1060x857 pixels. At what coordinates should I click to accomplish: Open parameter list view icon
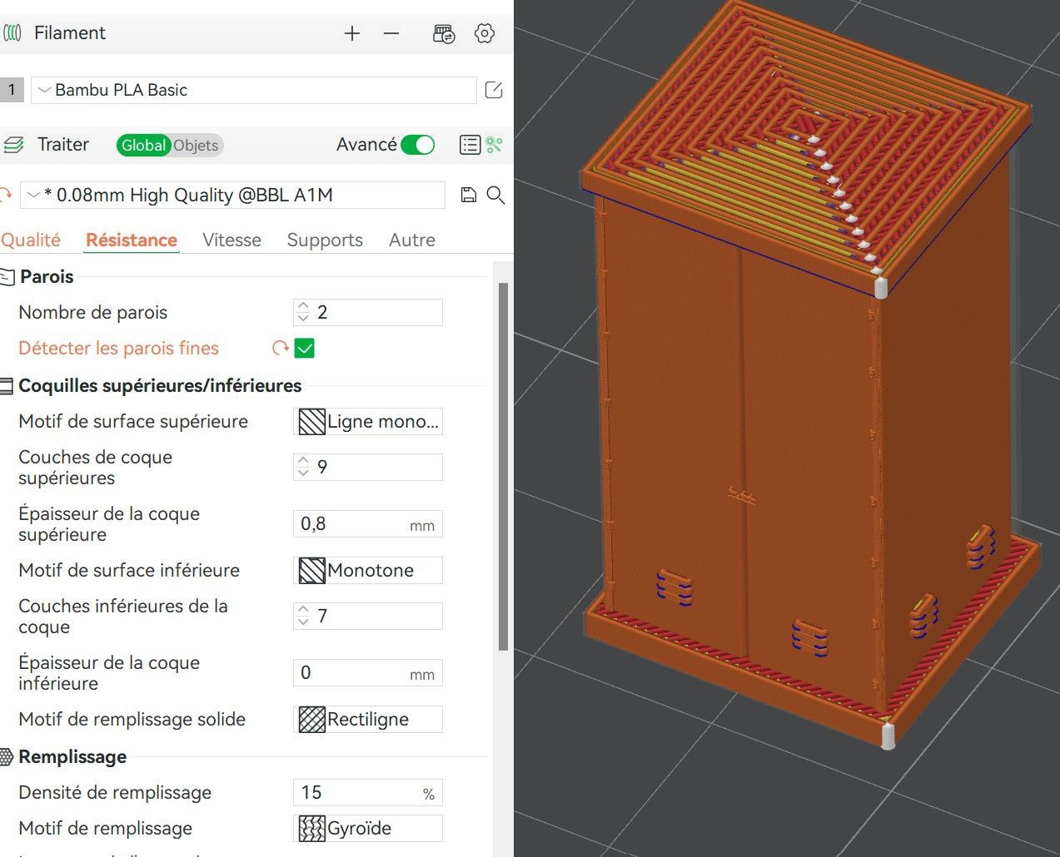470,145
